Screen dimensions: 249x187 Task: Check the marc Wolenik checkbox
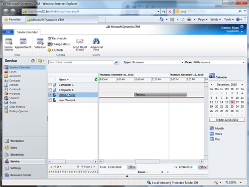tap(50, 100)
